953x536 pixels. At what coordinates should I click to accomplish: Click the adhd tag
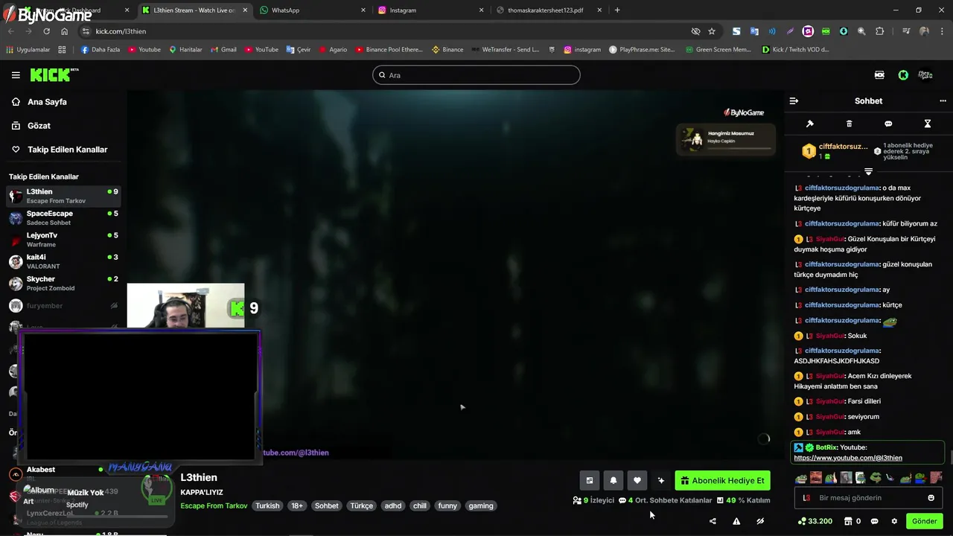click(x=392, y=506)
